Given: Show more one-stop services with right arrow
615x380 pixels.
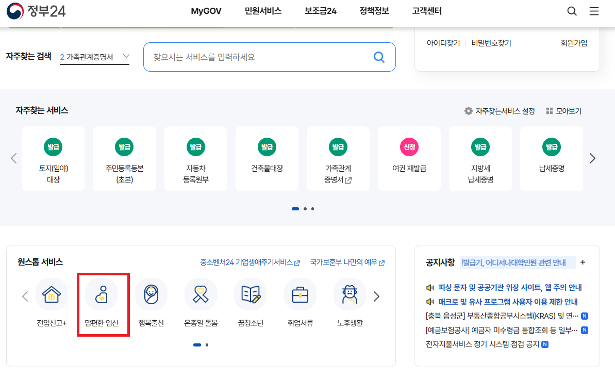Looking at the screenshot, I should tap(376, 296).
